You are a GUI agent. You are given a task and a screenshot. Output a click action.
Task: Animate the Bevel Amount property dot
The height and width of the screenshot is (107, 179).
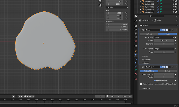pos(176,40)
